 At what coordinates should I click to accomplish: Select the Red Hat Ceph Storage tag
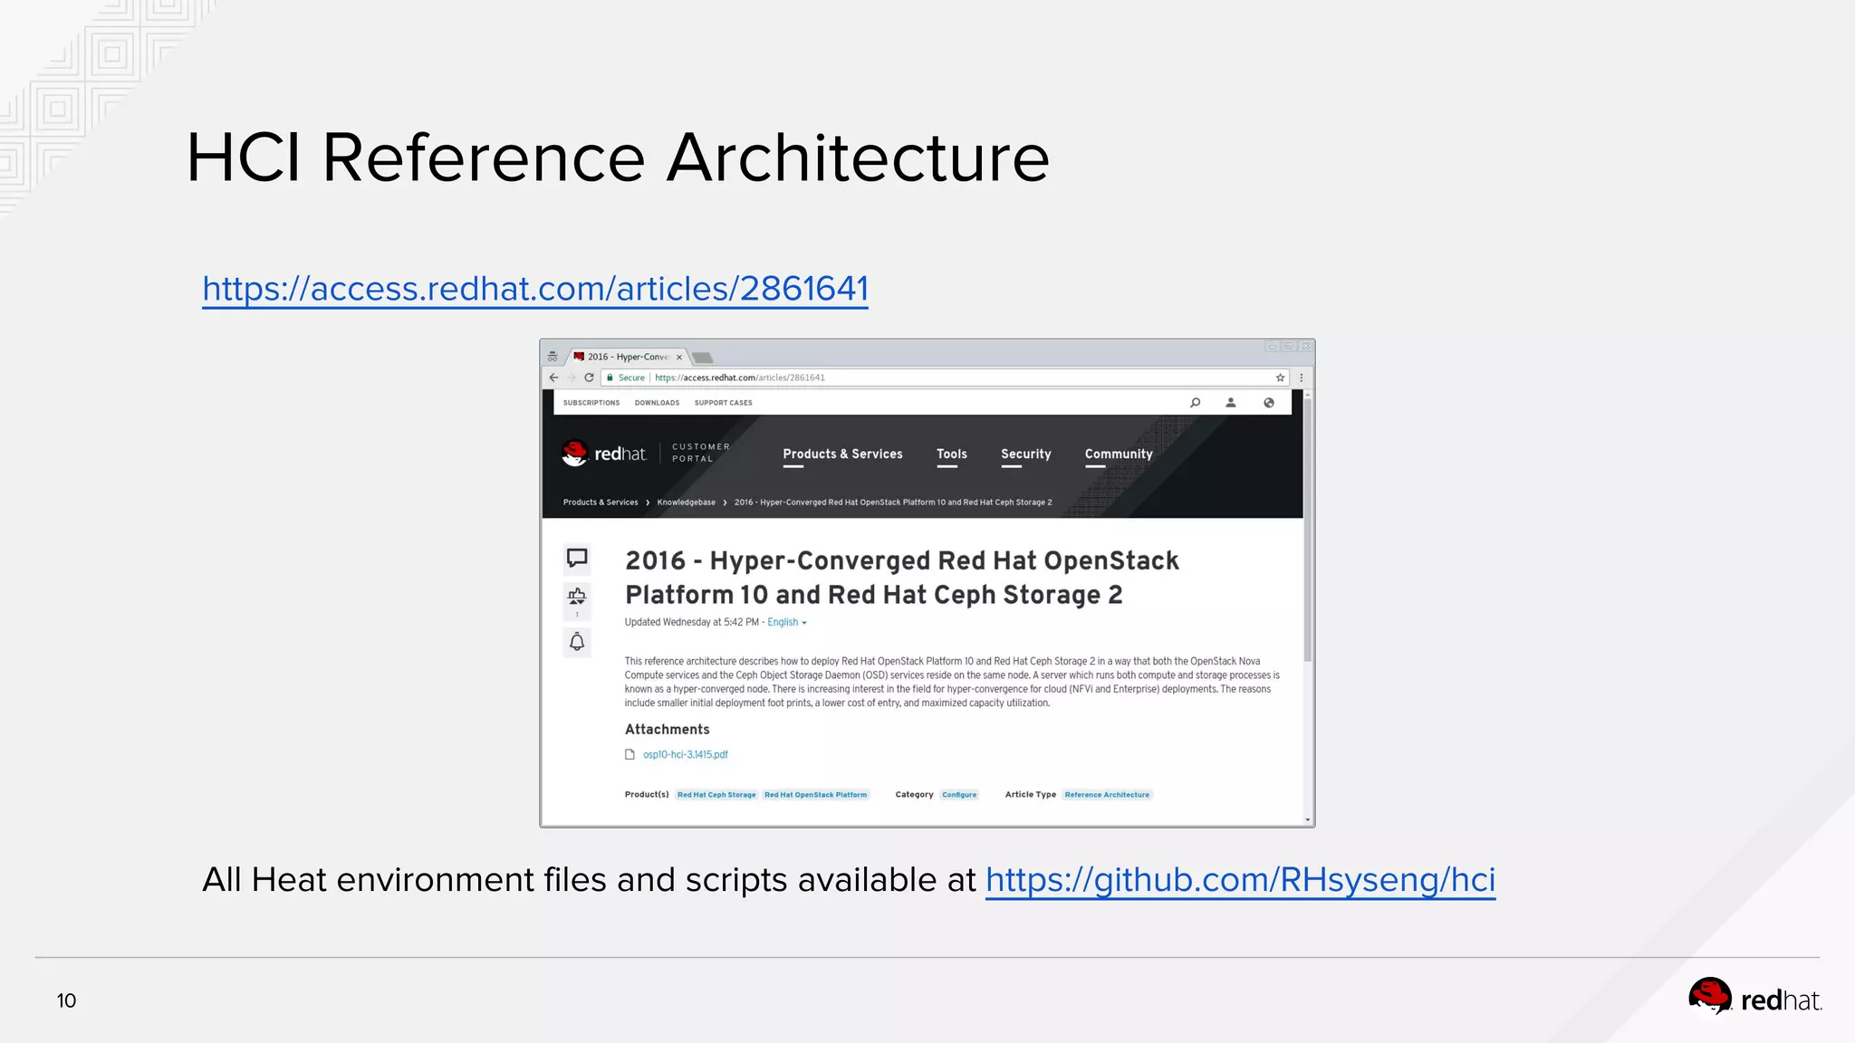pos(716,795)
